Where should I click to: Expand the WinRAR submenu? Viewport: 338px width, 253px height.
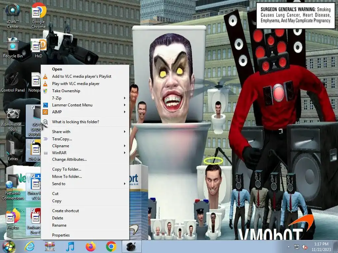pyautogui.click(x=85, y=153)
